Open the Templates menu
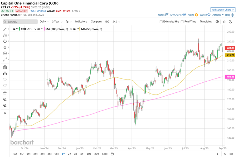 tap(206, 22)
